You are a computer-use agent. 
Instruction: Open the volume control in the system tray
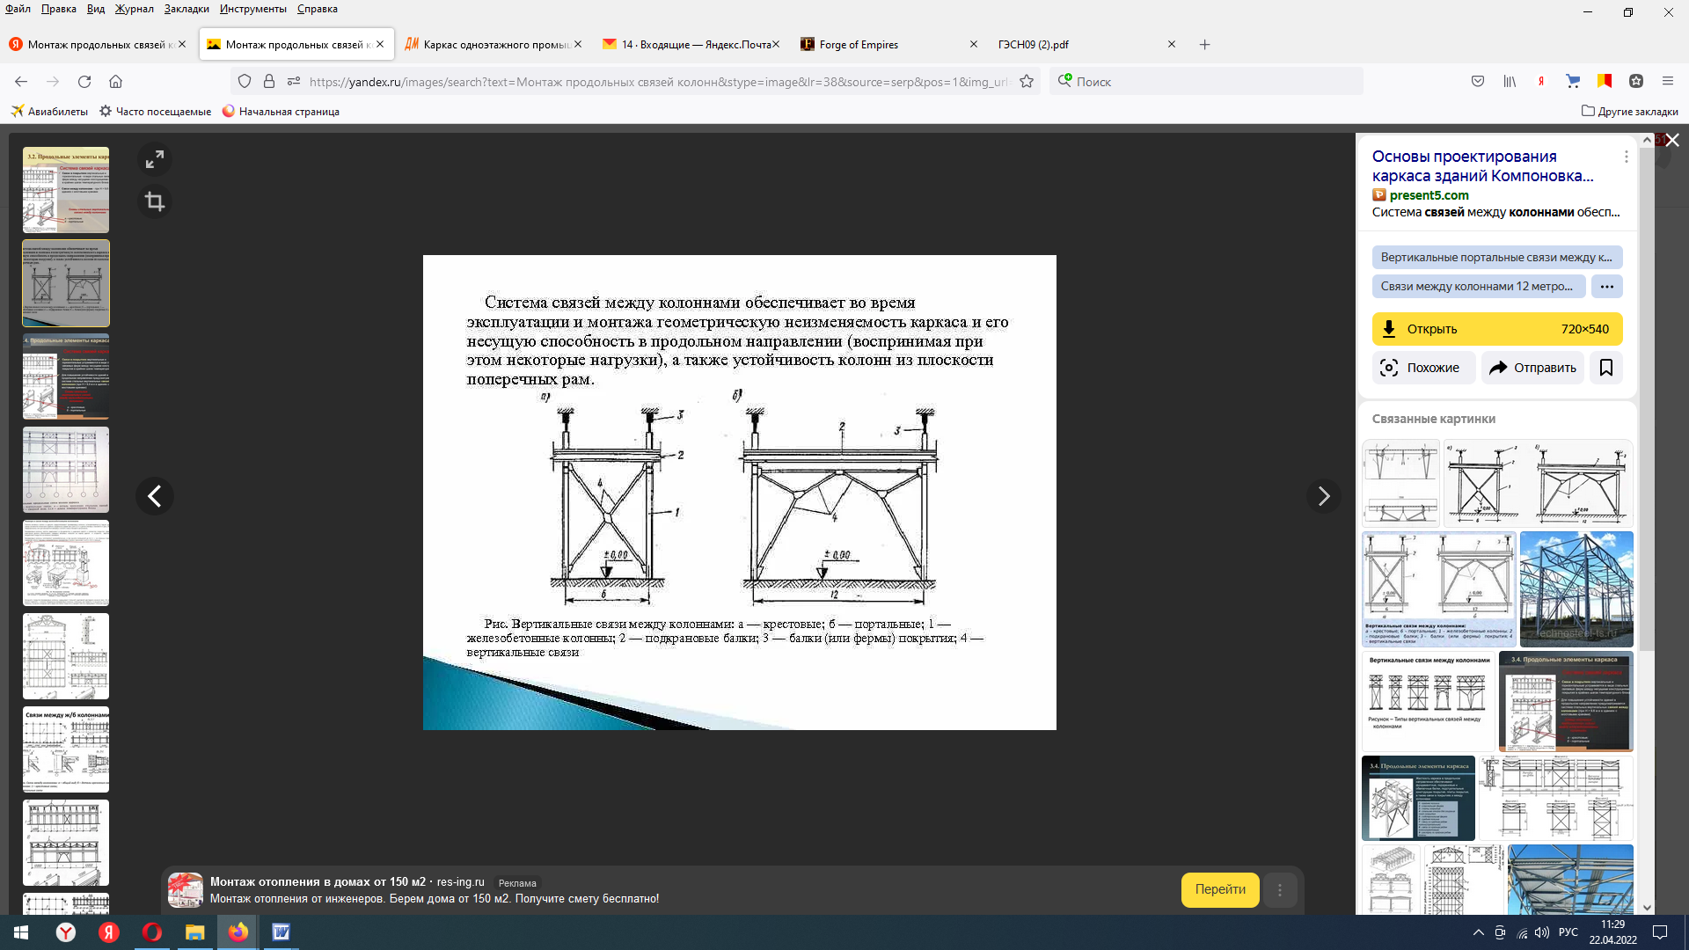1541,932
